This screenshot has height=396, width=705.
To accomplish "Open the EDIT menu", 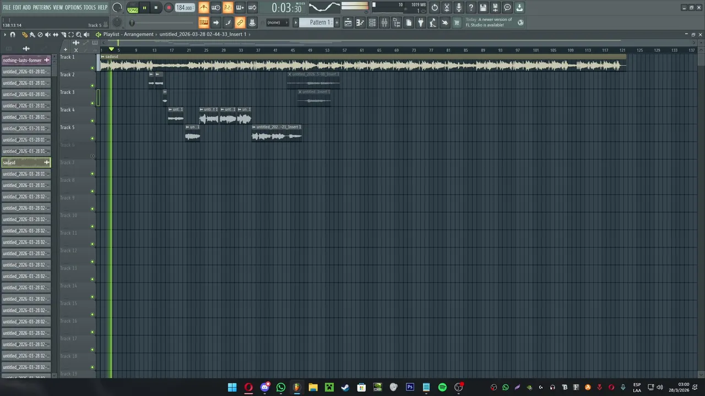I will pos(17,7).
